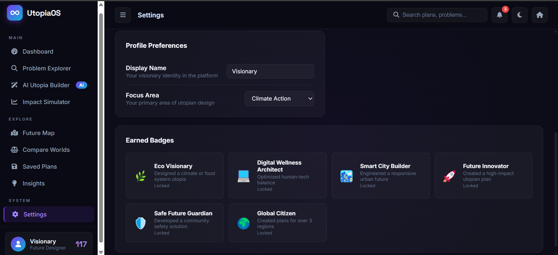
Task: Navigate to Problem Explorer
Action: 46,68
